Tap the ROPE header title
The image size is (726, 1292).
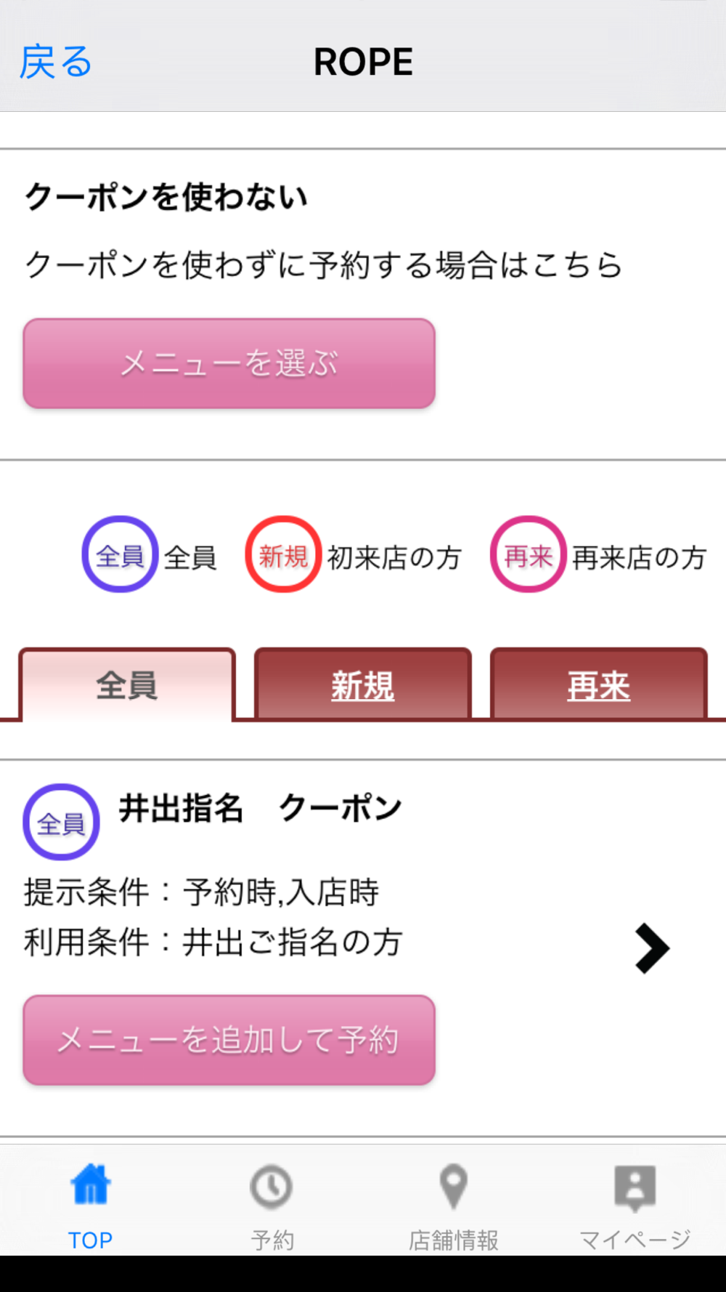[x=363, y=62]
